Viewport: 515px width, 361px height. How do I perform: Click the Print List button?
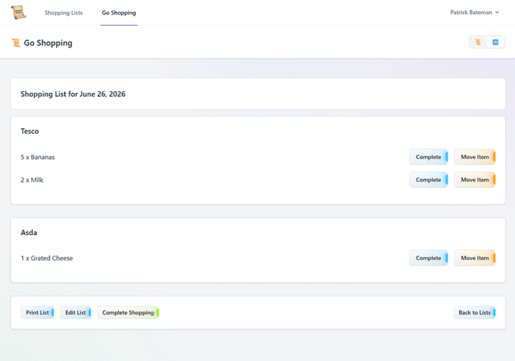(x=37, y=312)
